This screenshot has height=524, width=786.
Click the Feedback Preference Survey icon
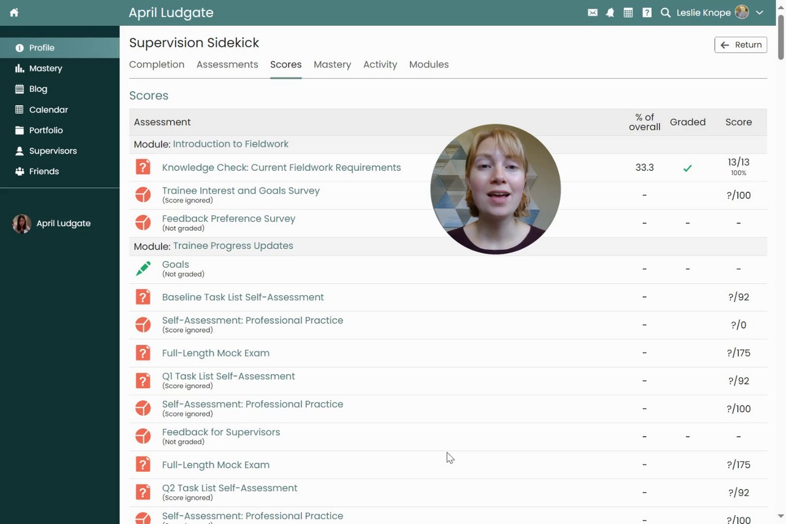(x=143, y=223)
